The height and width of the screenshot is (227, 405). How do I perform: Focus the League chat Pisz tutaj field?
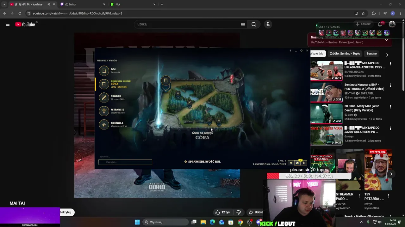point(125,162)
